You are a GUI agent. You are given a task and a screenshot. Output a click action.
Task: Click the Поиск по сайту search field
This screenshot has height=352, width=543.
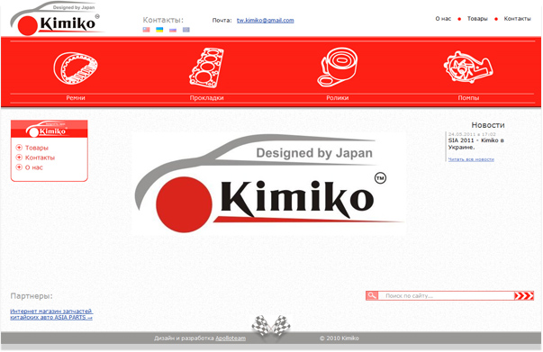pos(446,295)
